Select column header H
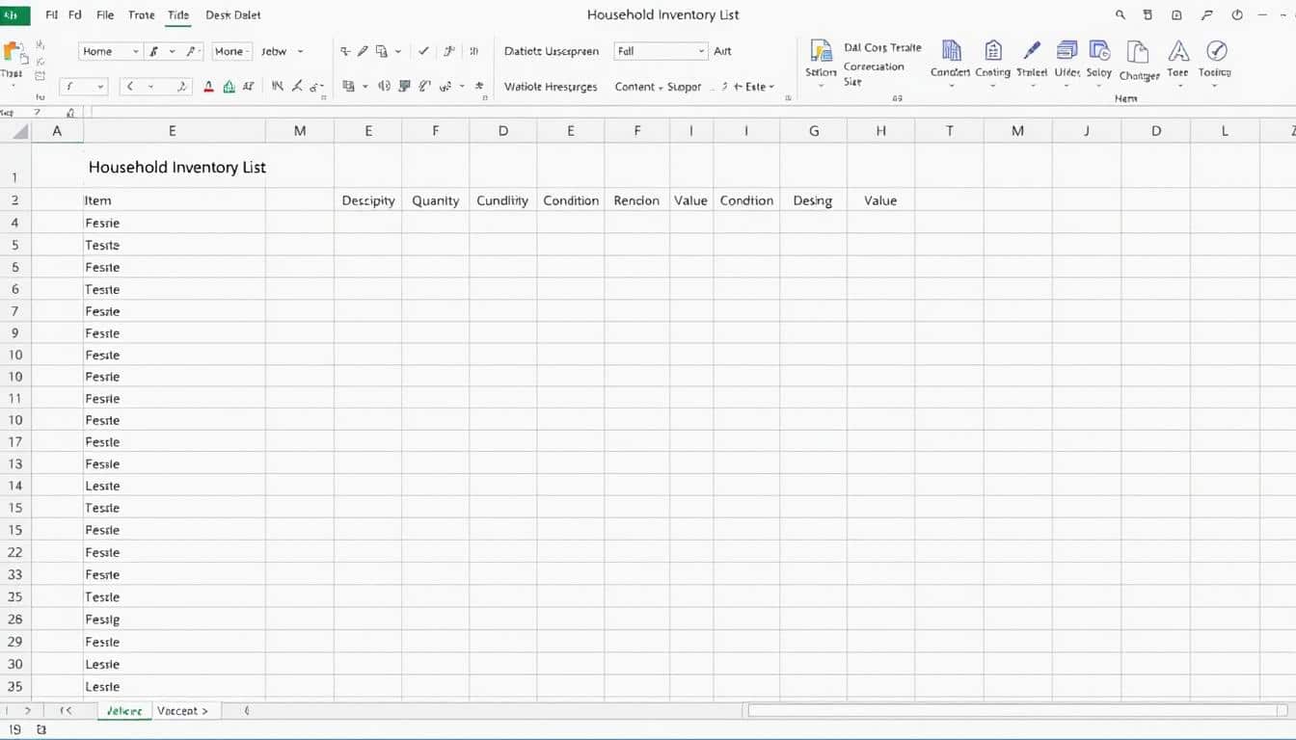The height and width of the screenshot is (740, 1296). coord(880,131)
